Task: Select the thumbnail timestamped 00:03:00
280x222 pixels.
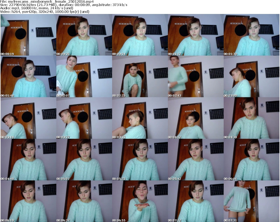Action: coord(252,76)
